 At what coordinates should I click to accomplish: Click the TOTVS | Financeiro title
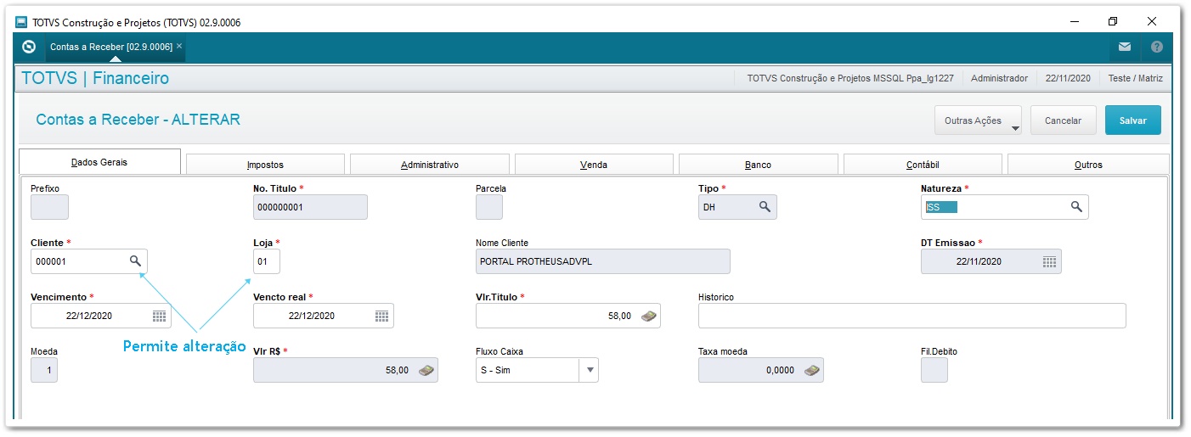95,78
